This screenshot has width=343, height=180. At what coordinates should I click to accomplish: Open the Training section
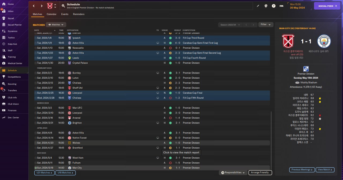click(12, 57)
